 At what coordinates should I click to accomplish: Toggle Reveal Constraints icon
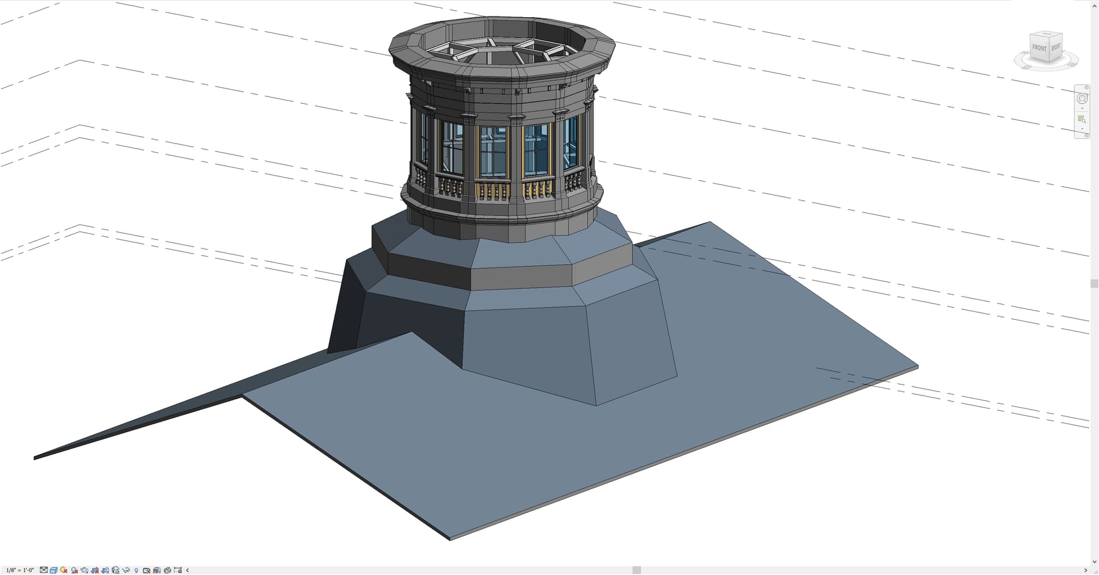[178, 570]
